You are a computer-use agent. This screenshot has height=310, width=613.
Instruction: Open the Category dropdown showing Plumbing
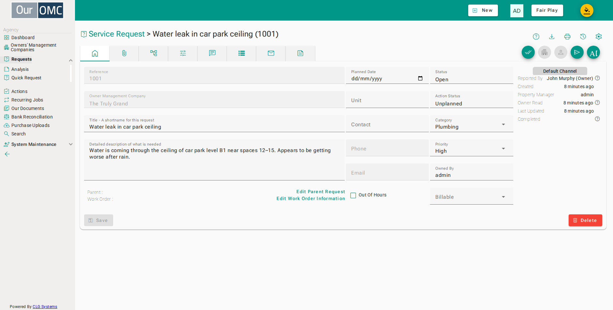point(471,124)
